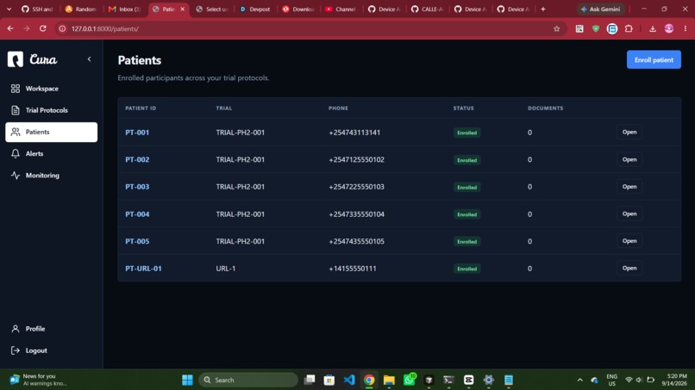Click Open button for PT-002 row

629,159
